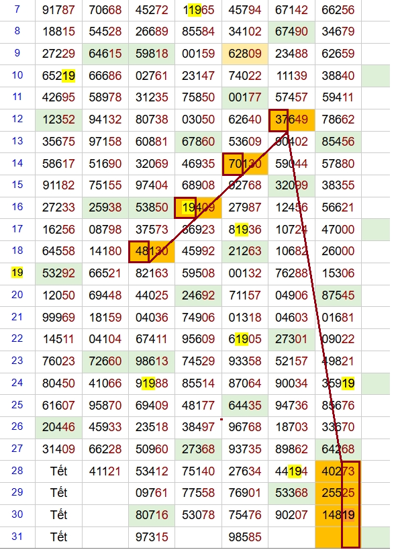Screen dimensions: 396x552
Task: Select the cell containing 65219
Action: [58, 76]
